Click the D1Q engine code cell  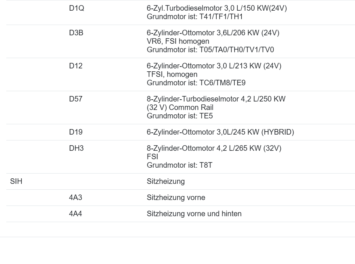pyautogui.click(x=77, y=8)
